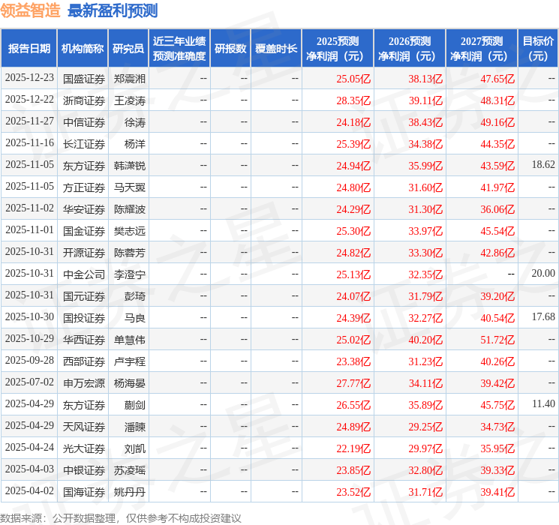This screenshot has height=525, width=559.
Task: Click the 2025-11-16 report date cell
Action: tap(29, 142)
